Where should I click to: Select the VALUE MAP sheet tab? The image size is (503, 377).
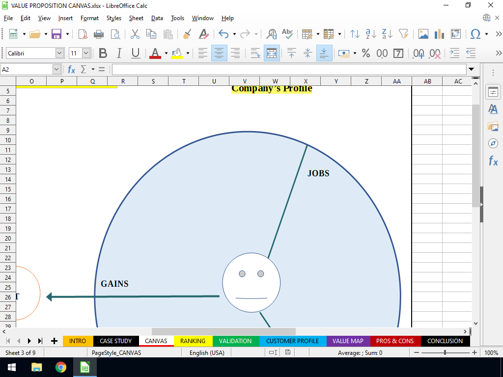[x=348, y=341]
